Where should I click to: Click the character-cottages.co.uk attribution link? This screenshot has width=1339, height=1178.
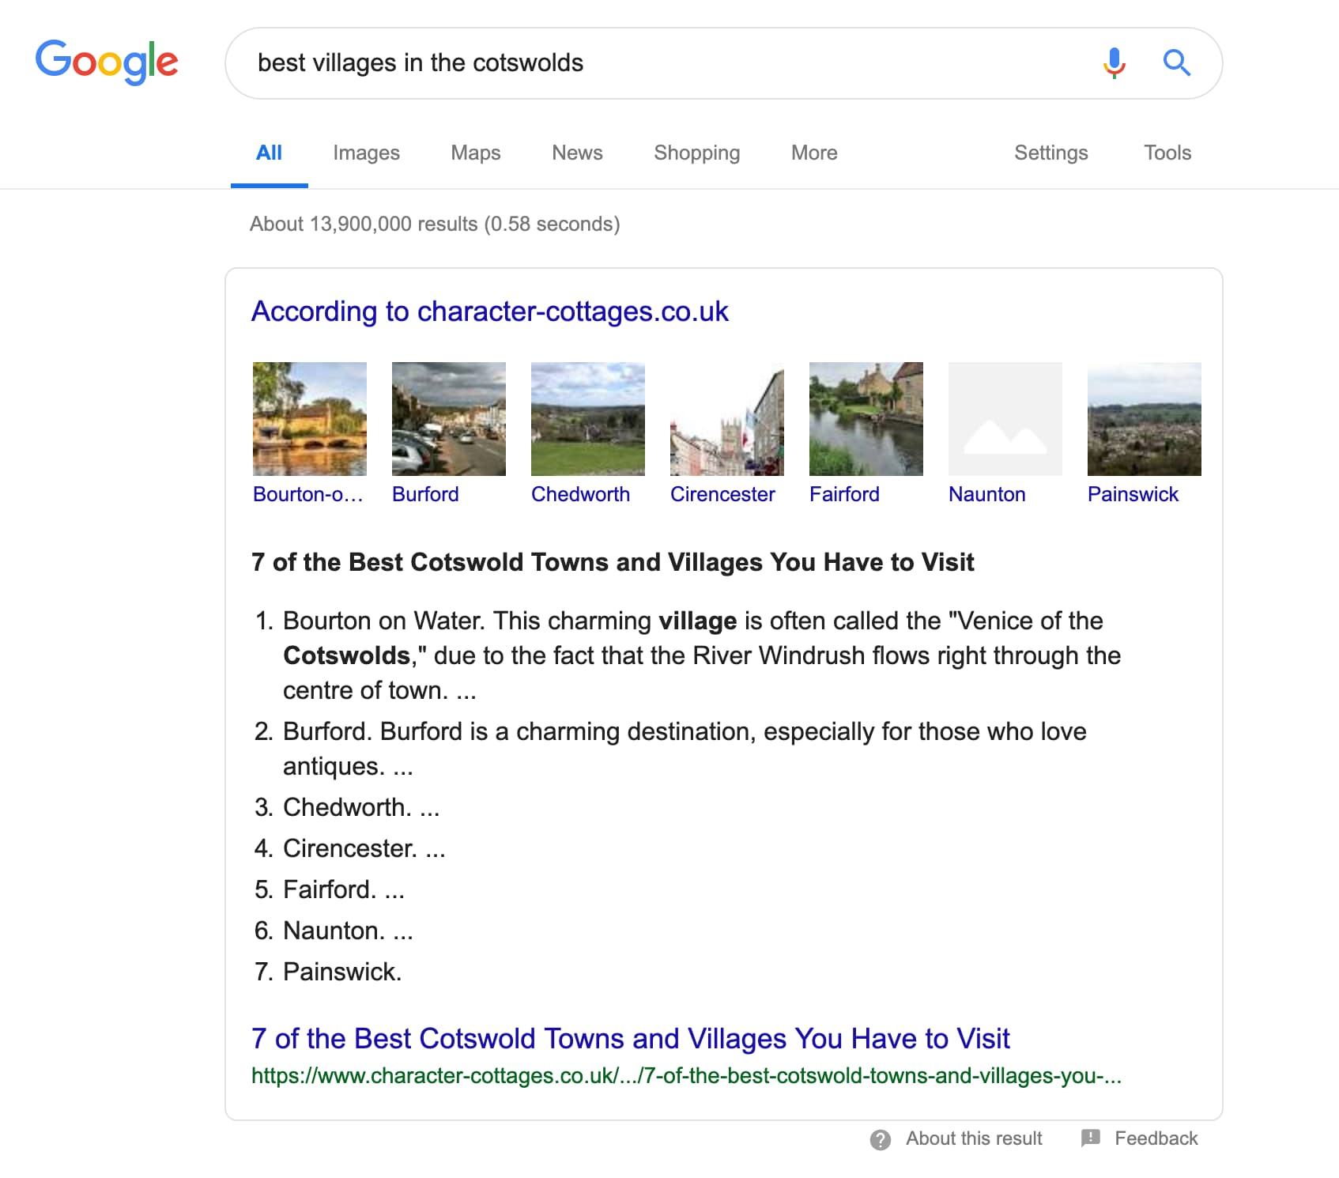[490, 311]
